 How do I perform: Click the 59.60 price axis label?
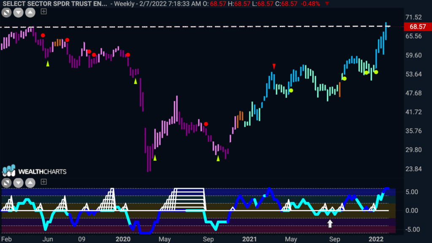tap(413, 55)
